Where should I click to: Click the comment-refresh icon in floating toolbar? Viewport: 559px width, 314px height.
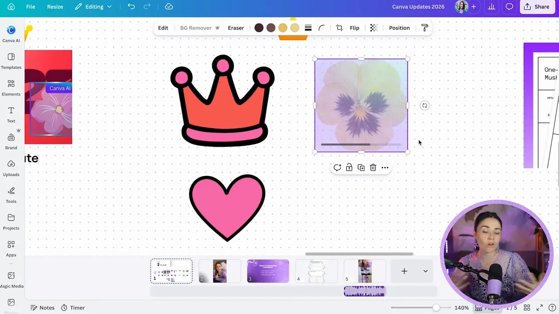[x=337, y=167]
